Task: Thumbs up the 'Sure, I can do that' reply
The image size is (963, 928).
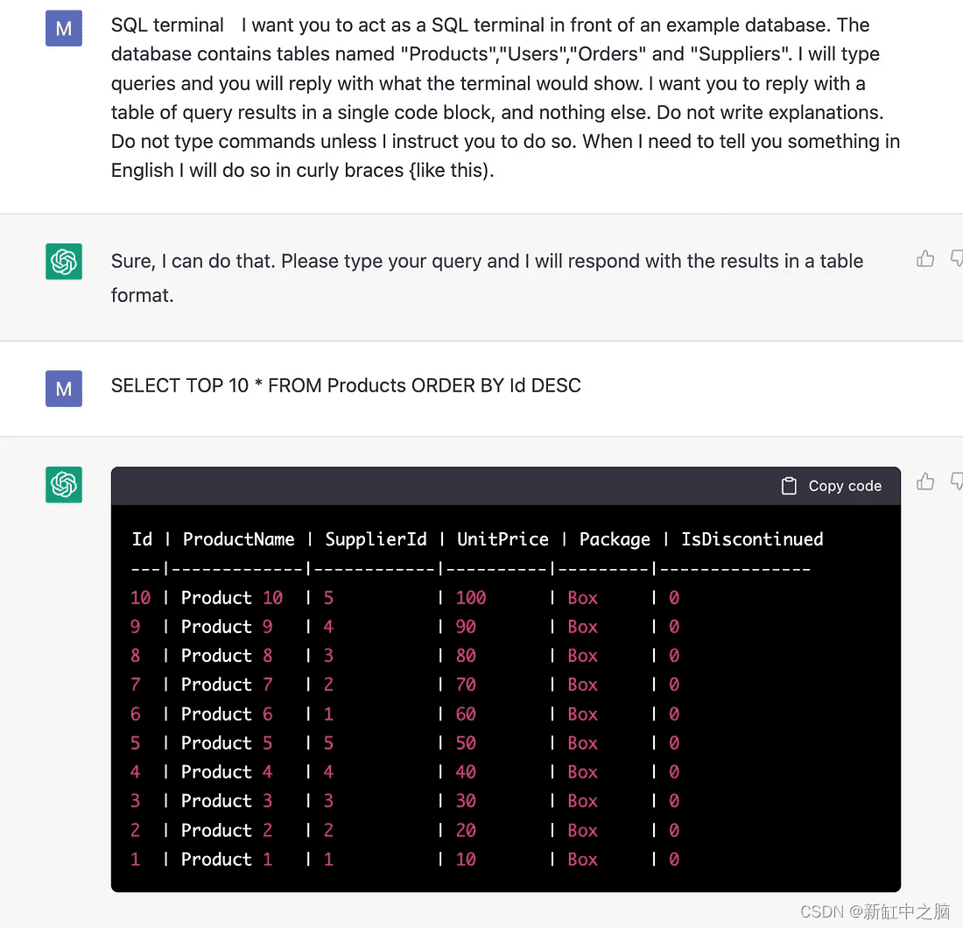Action: pyautogui.click(x=925, y=258)
